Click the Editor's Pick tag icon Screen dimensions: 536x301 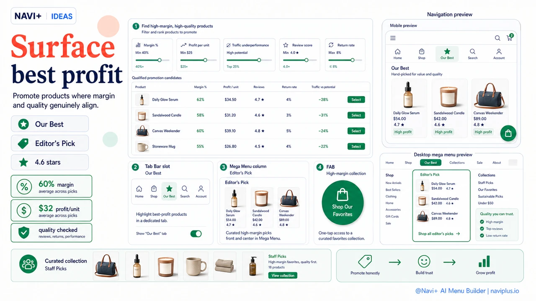[23, 143]
